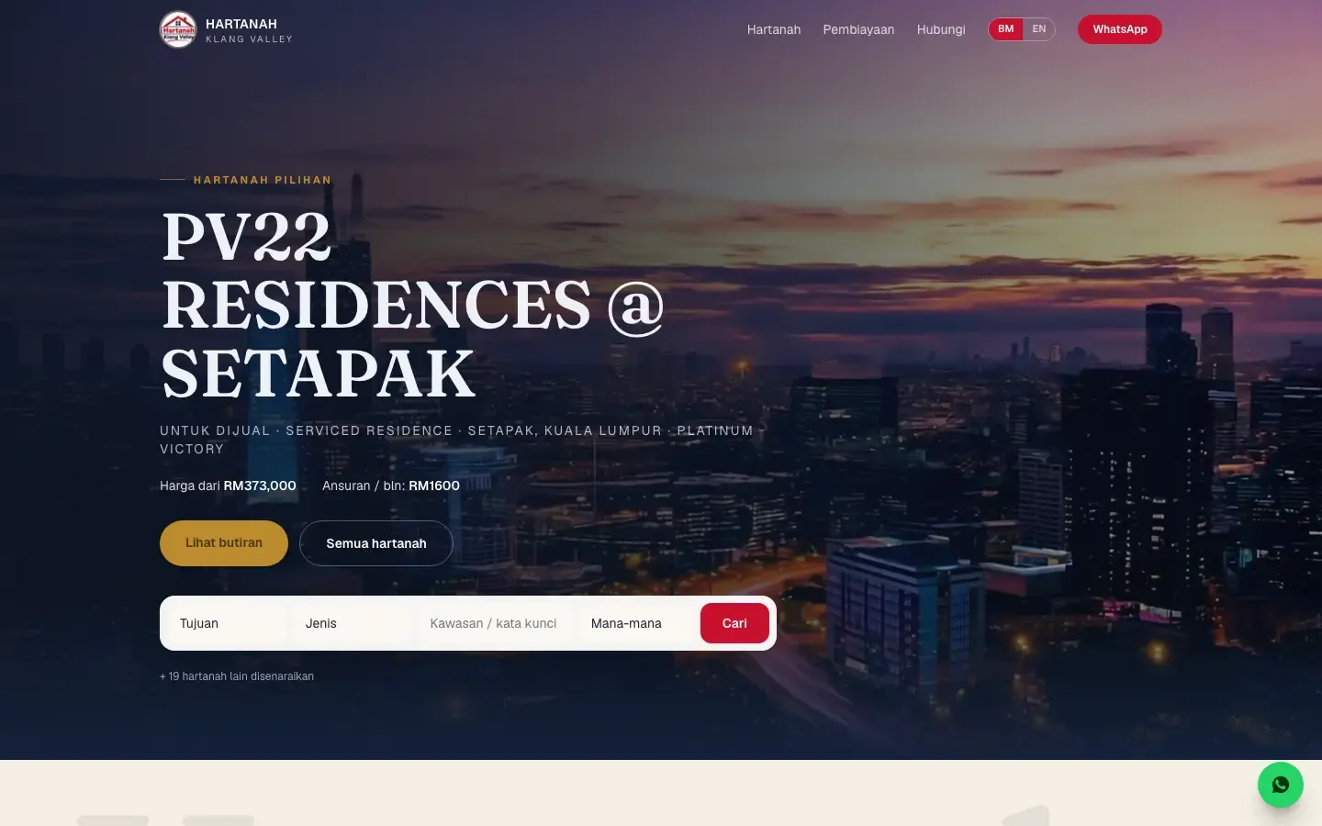Click the price RM373,000 text
Viewport: 1322px width, 826px height.
click(260, 486)
